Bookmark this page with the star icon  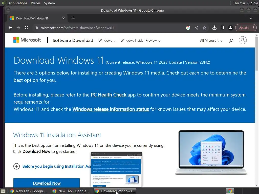click(x=204, y=28)
